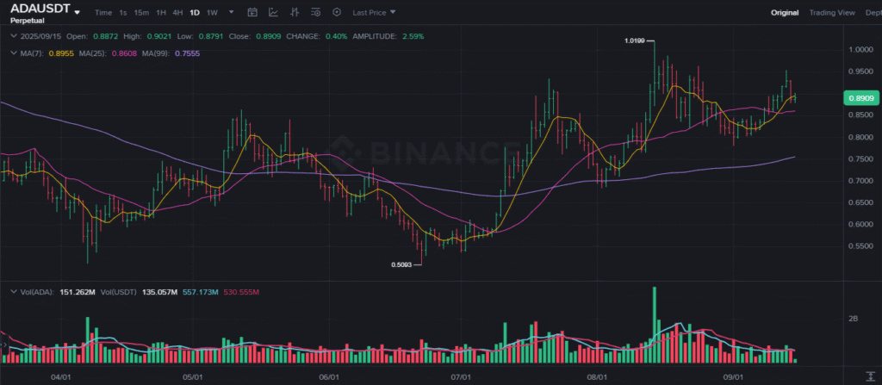Collapse the Vol(ADA) volume indicator row

(12, 293)
